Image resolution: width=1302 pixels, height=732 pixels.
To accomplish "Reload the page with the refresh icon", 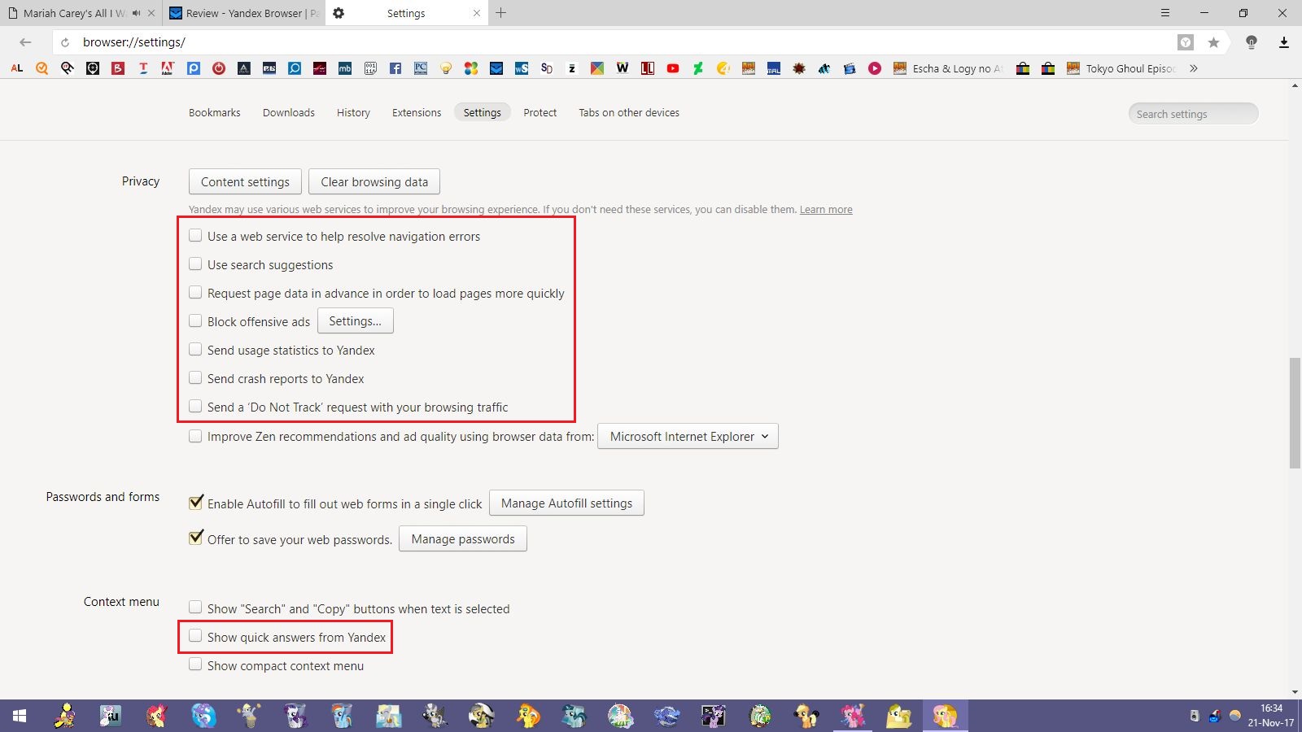I will pyautogui.click(x=65, y=42).
